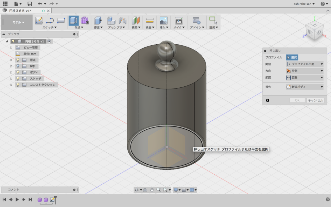
Task: Open timeline settings gear
Action: pos(328,199)
